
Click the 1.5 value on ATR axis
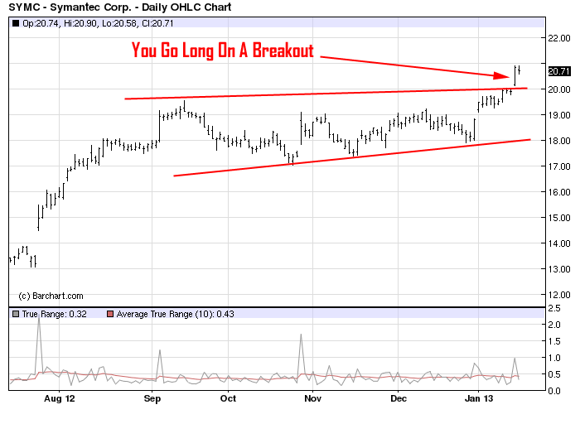point(554,341)
